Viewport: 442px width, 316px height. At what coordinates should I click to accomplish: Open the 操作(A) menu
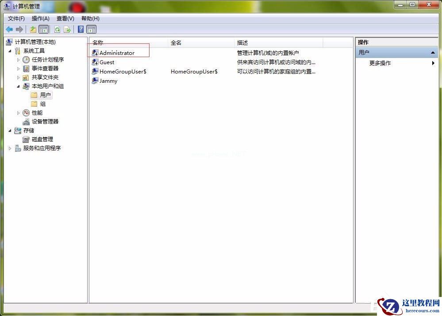40,18
